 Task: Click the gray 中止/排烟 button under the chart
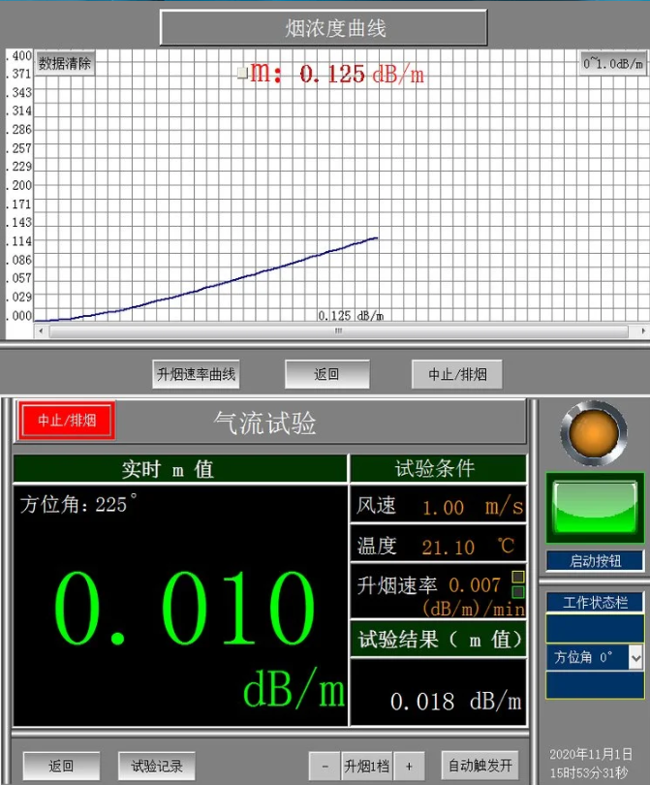[x=457, y=374]
